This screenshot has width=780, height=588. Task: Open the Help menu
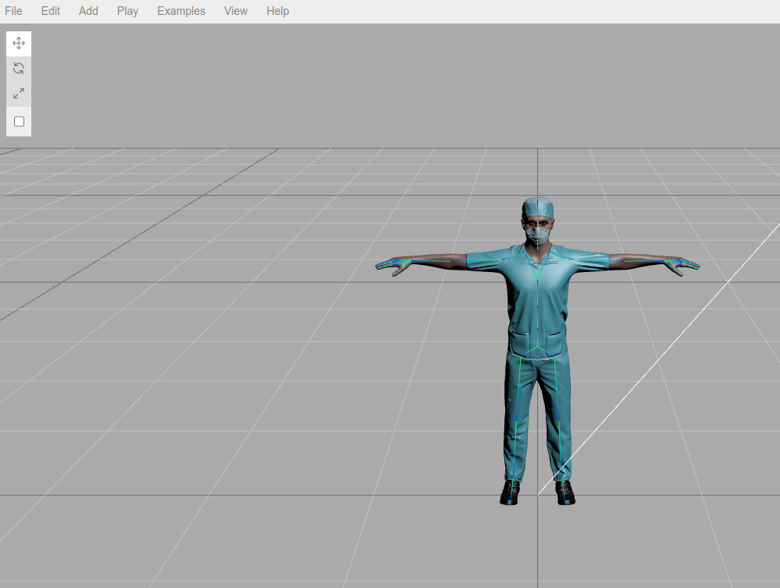(277, 11)
